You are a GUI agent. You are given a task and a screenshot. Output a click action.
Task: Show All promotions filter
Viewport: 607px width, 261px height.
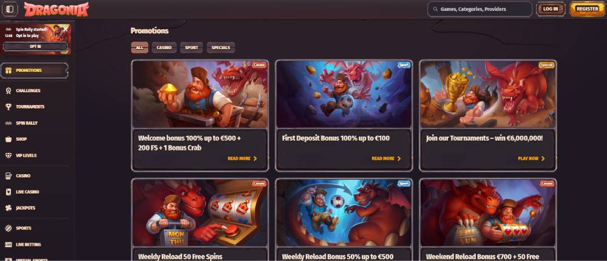tap(140, 47)
